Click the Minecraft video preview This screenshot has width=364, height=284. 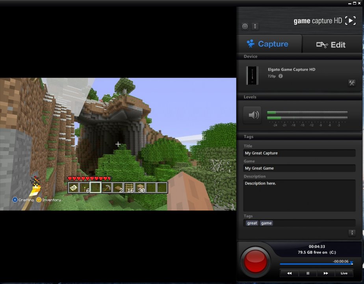118,144
